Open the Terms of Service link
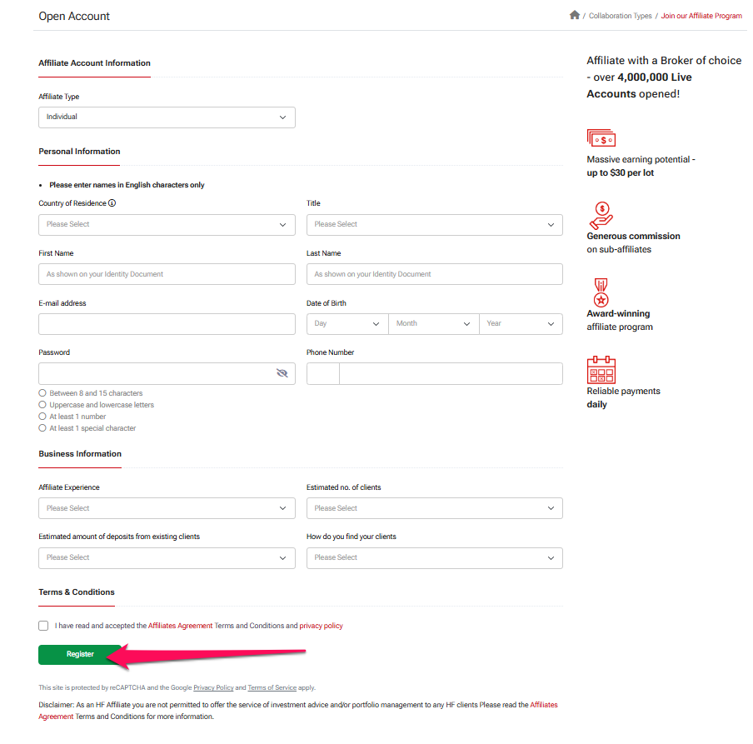 (272, 687)
